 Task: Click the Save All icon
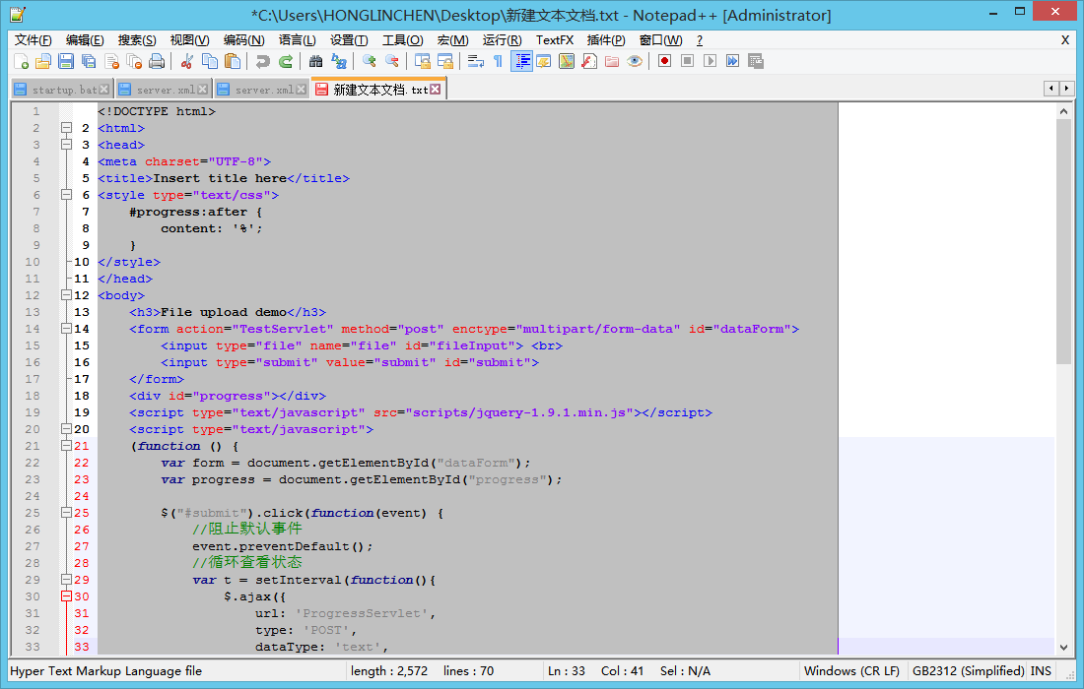(89, 61)
